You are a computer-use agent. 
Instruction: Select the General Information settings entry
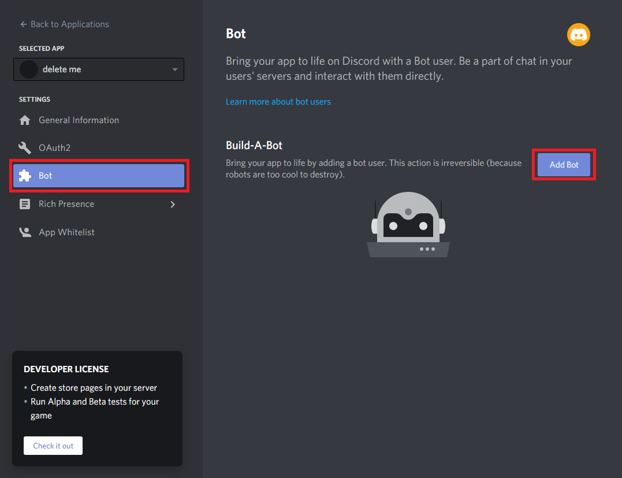click(79, 120)
